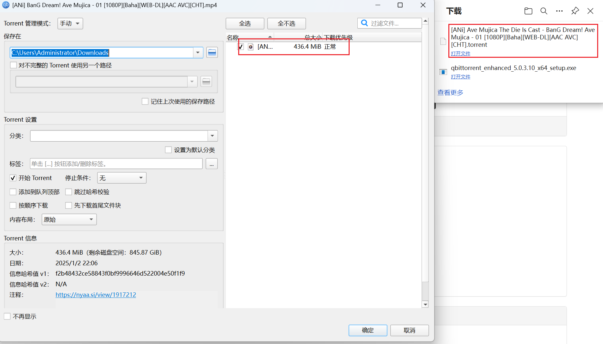
Task: Click Select All files button
Action: click(245, 24)
